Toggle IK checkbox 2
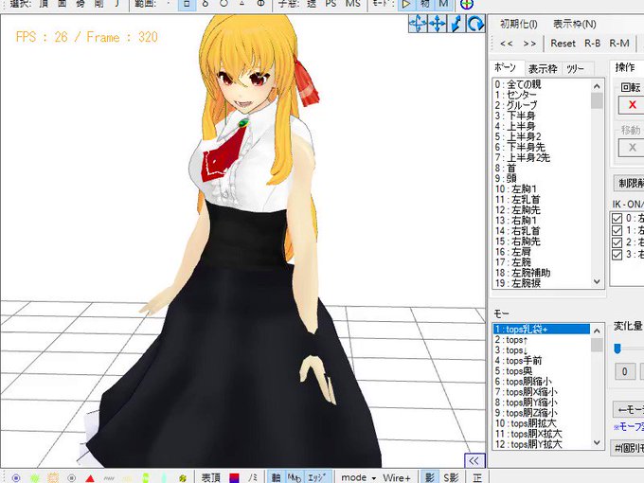This screenshot has height=483, width=644. [617, 242]
